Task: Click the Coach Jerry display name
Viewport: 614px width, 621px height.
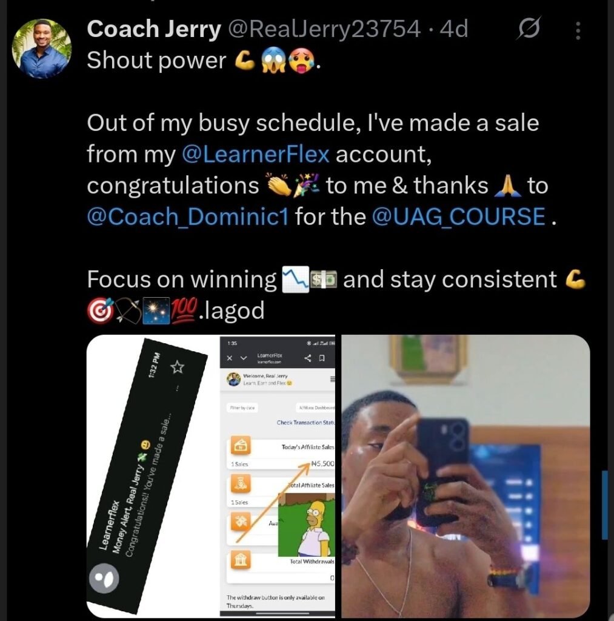Action: pos(154,29)
